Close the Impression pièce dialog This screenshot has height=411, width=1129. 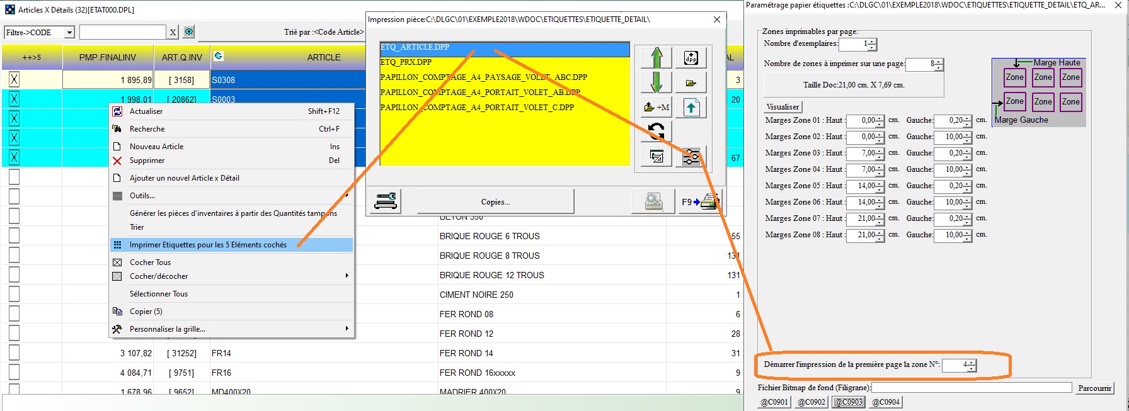tap(716, 20)
